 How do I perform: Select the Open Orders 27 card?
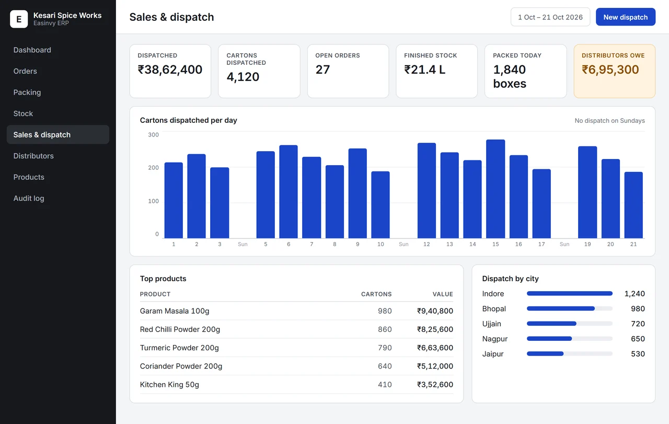point(348,71)
